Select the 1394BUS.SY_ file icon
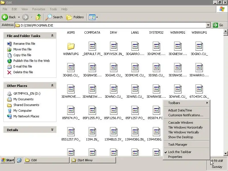 pos(113,132)
